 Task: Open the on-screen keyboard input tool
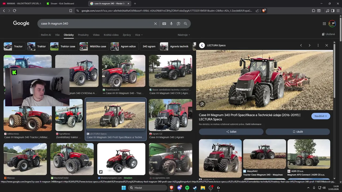pos(164,23)
